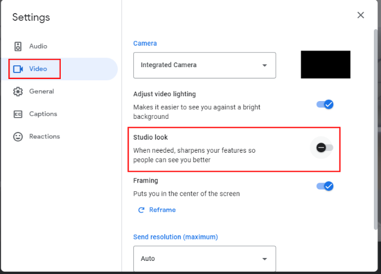The image size is (381, 274).
Task: Click 'When needed, sharpens your features' description
Action: click(x=195, y=155)
